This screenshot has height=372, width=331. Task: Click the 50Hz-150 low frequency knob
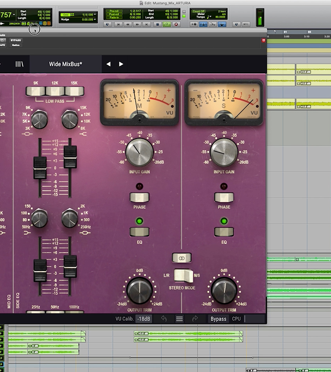tap(39, 218)
